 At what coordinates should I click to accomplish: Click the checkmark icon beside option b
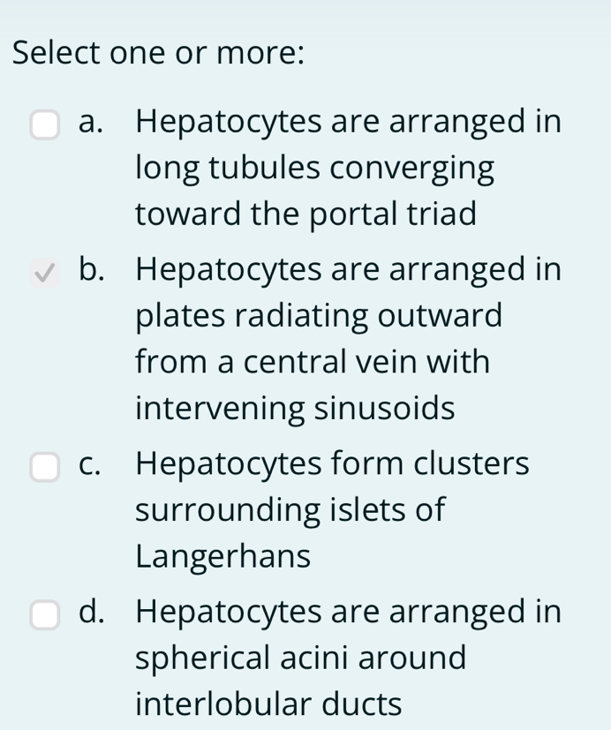coord(43,273)
